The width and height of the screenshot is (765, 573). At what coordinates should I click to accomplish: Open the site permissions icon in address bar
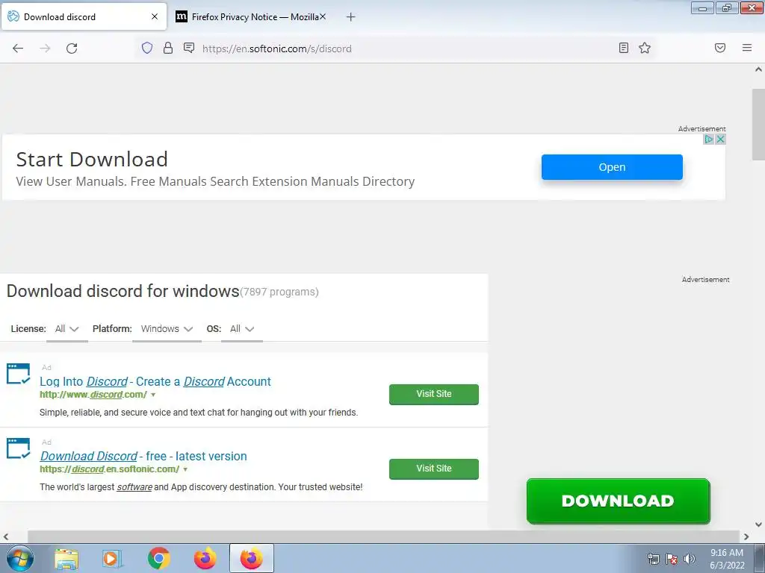pyautogui.click(x=189, y=48)
